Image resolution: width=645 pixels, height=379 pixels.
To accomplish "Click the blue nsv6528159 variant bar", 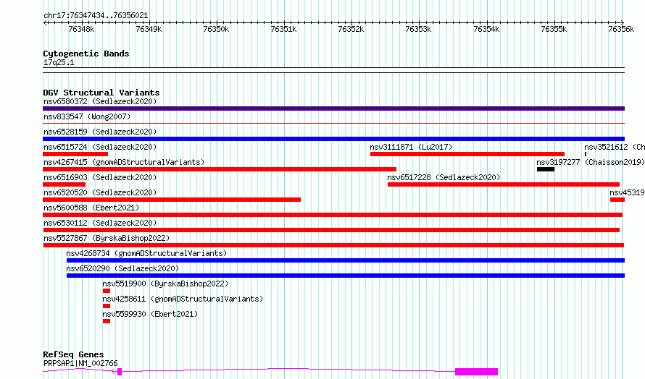I will pyautogui.click(x=333, y=139).
